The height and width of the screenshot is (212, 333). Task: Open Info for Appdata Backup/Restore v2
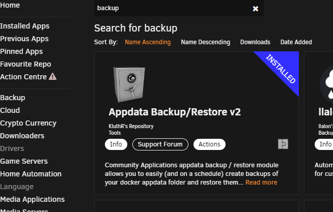pos(116,144)
